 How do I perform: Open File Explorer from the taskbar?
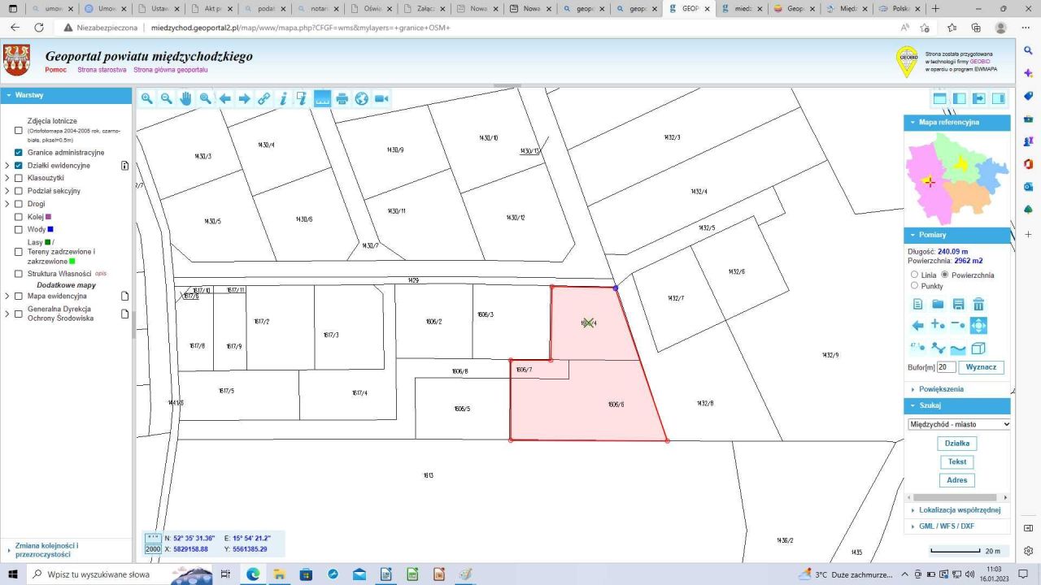tap(279, 574)
